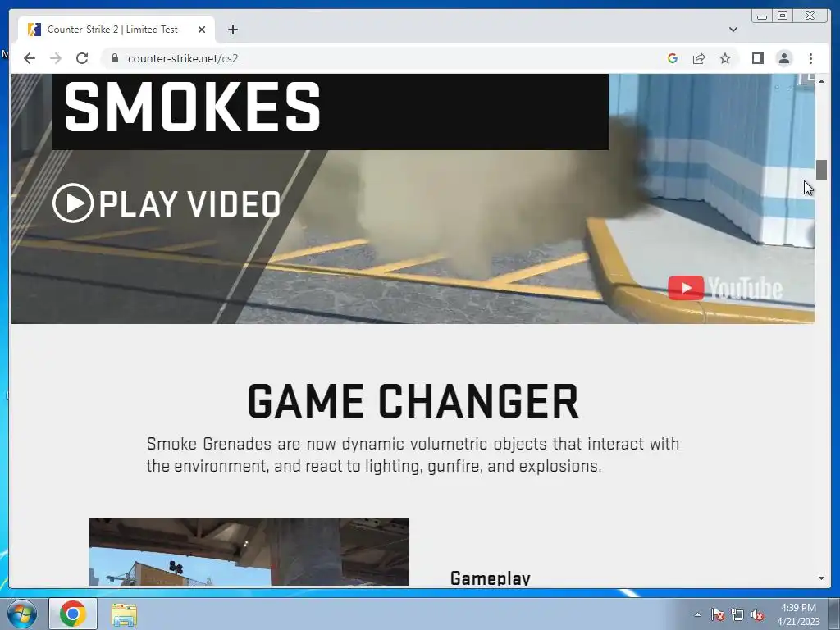The image size is (840, 630).
Task: Open a new tab with plus button
Action: coord(232,30)
